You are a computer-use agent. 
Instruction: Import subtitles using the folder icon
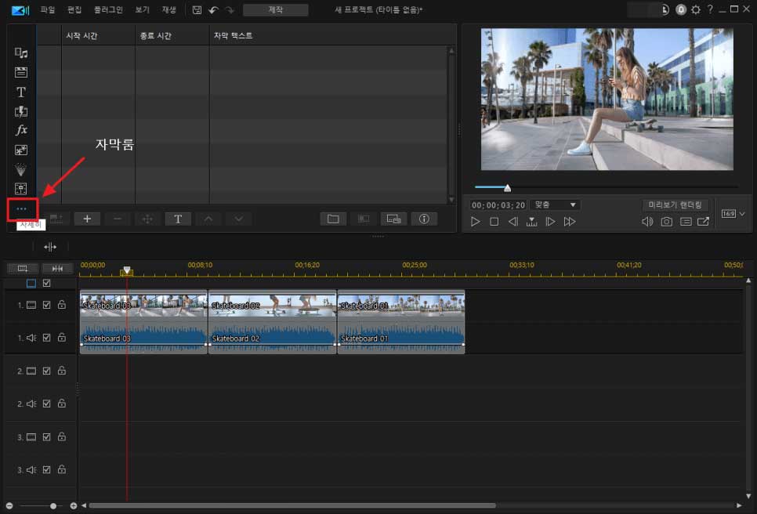pyautogui.click(x=333, y=219)
